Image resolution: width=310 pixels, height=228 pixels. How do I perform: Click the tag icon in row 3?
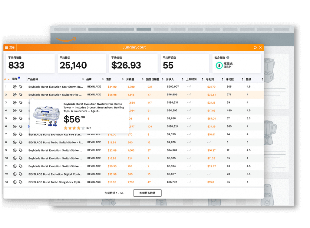pos(21,103)
